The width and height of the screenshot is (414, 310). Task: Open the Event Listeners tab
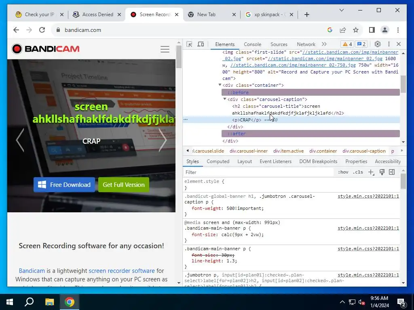pyautogui.click(x=275, y=161)
